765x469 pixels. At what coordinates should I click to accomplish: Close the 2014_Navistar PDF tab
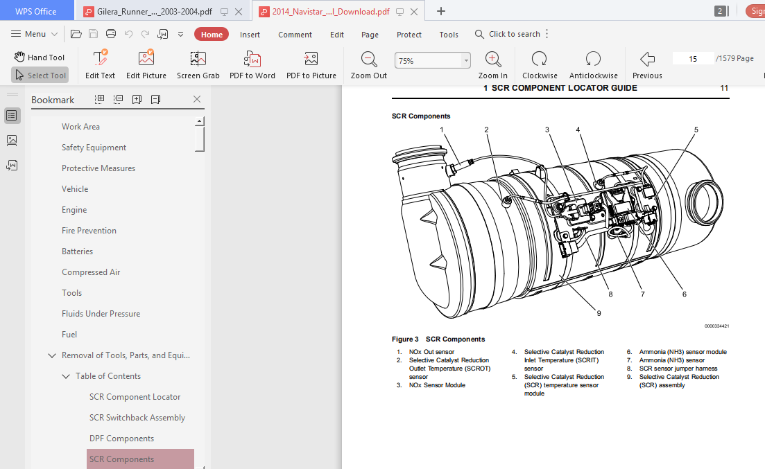click(414, 12)
